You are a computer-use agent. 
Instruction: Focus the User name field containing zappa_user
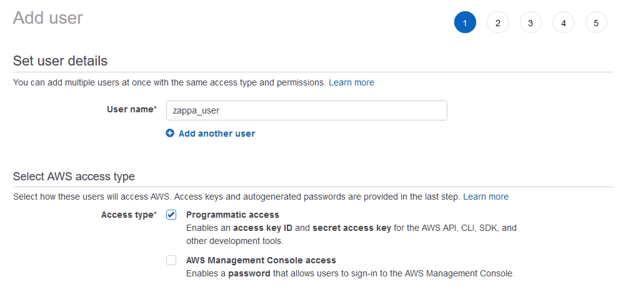pyautogui.click(x=306, y=110)
